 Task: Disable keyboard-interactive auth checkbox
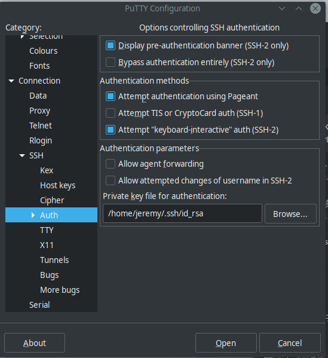click(111, 130)
